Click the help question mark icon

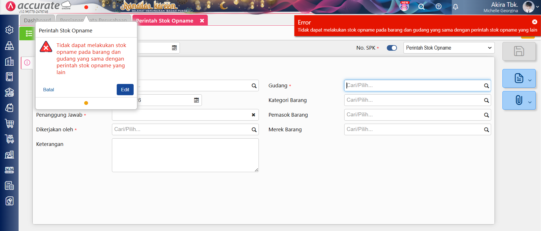(438, 6)
